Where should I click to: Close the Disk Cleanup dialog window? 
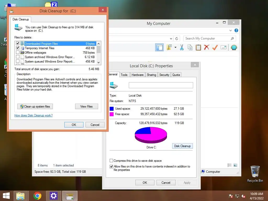103,10
